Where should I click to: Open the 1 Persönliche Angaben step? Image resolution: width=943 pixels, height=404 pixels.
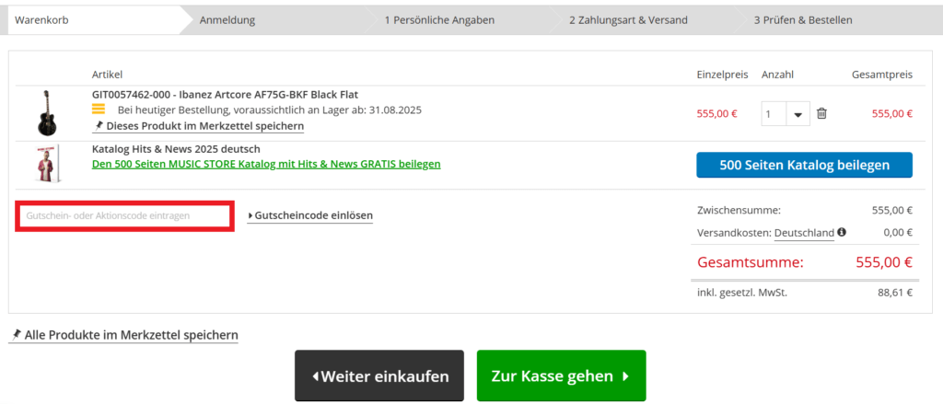[x=439, y=20]
